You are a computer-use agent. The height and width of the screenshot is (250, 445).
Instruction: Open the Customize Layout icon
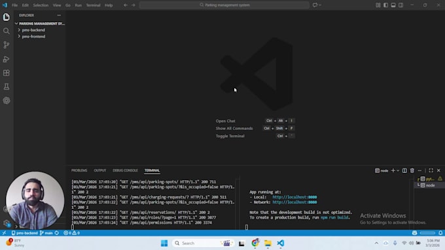[378, 5]
